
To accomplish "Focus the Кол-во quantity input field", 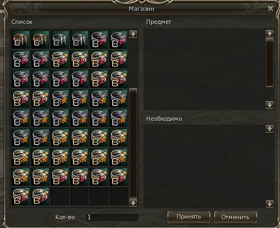I will coord(112,217).
